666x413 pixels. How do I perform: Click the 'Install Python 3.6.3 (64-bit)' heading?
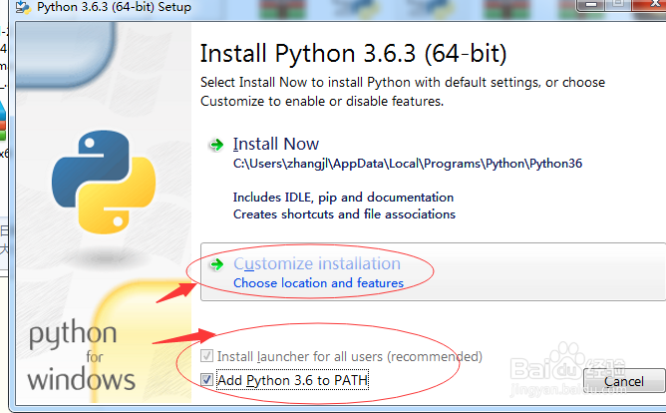[x=353, y=54]
